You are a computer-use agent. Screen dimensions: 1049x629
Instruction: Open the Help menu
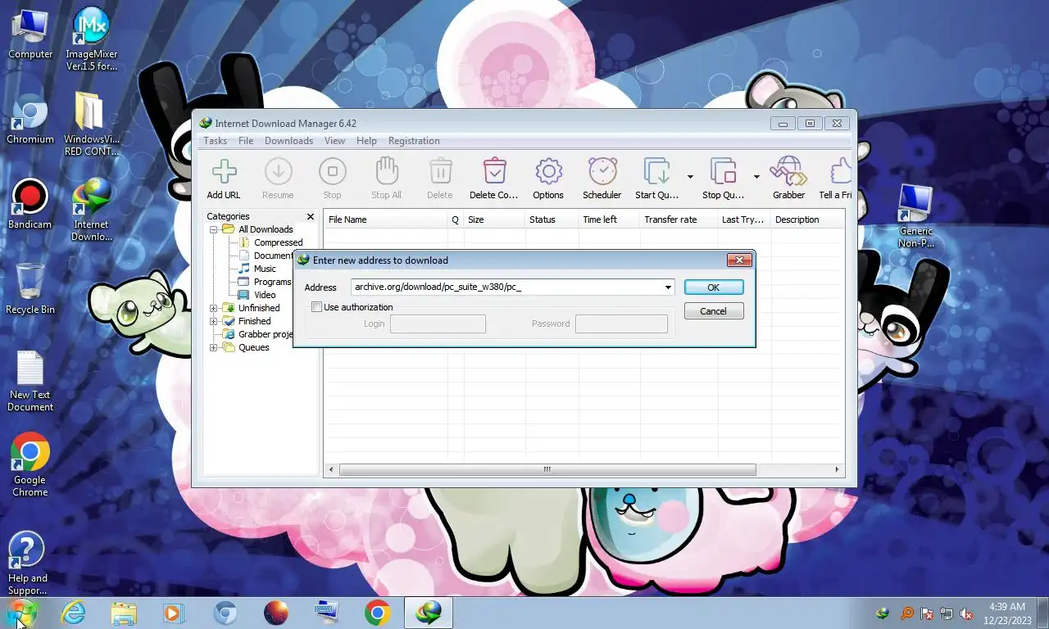366,141
